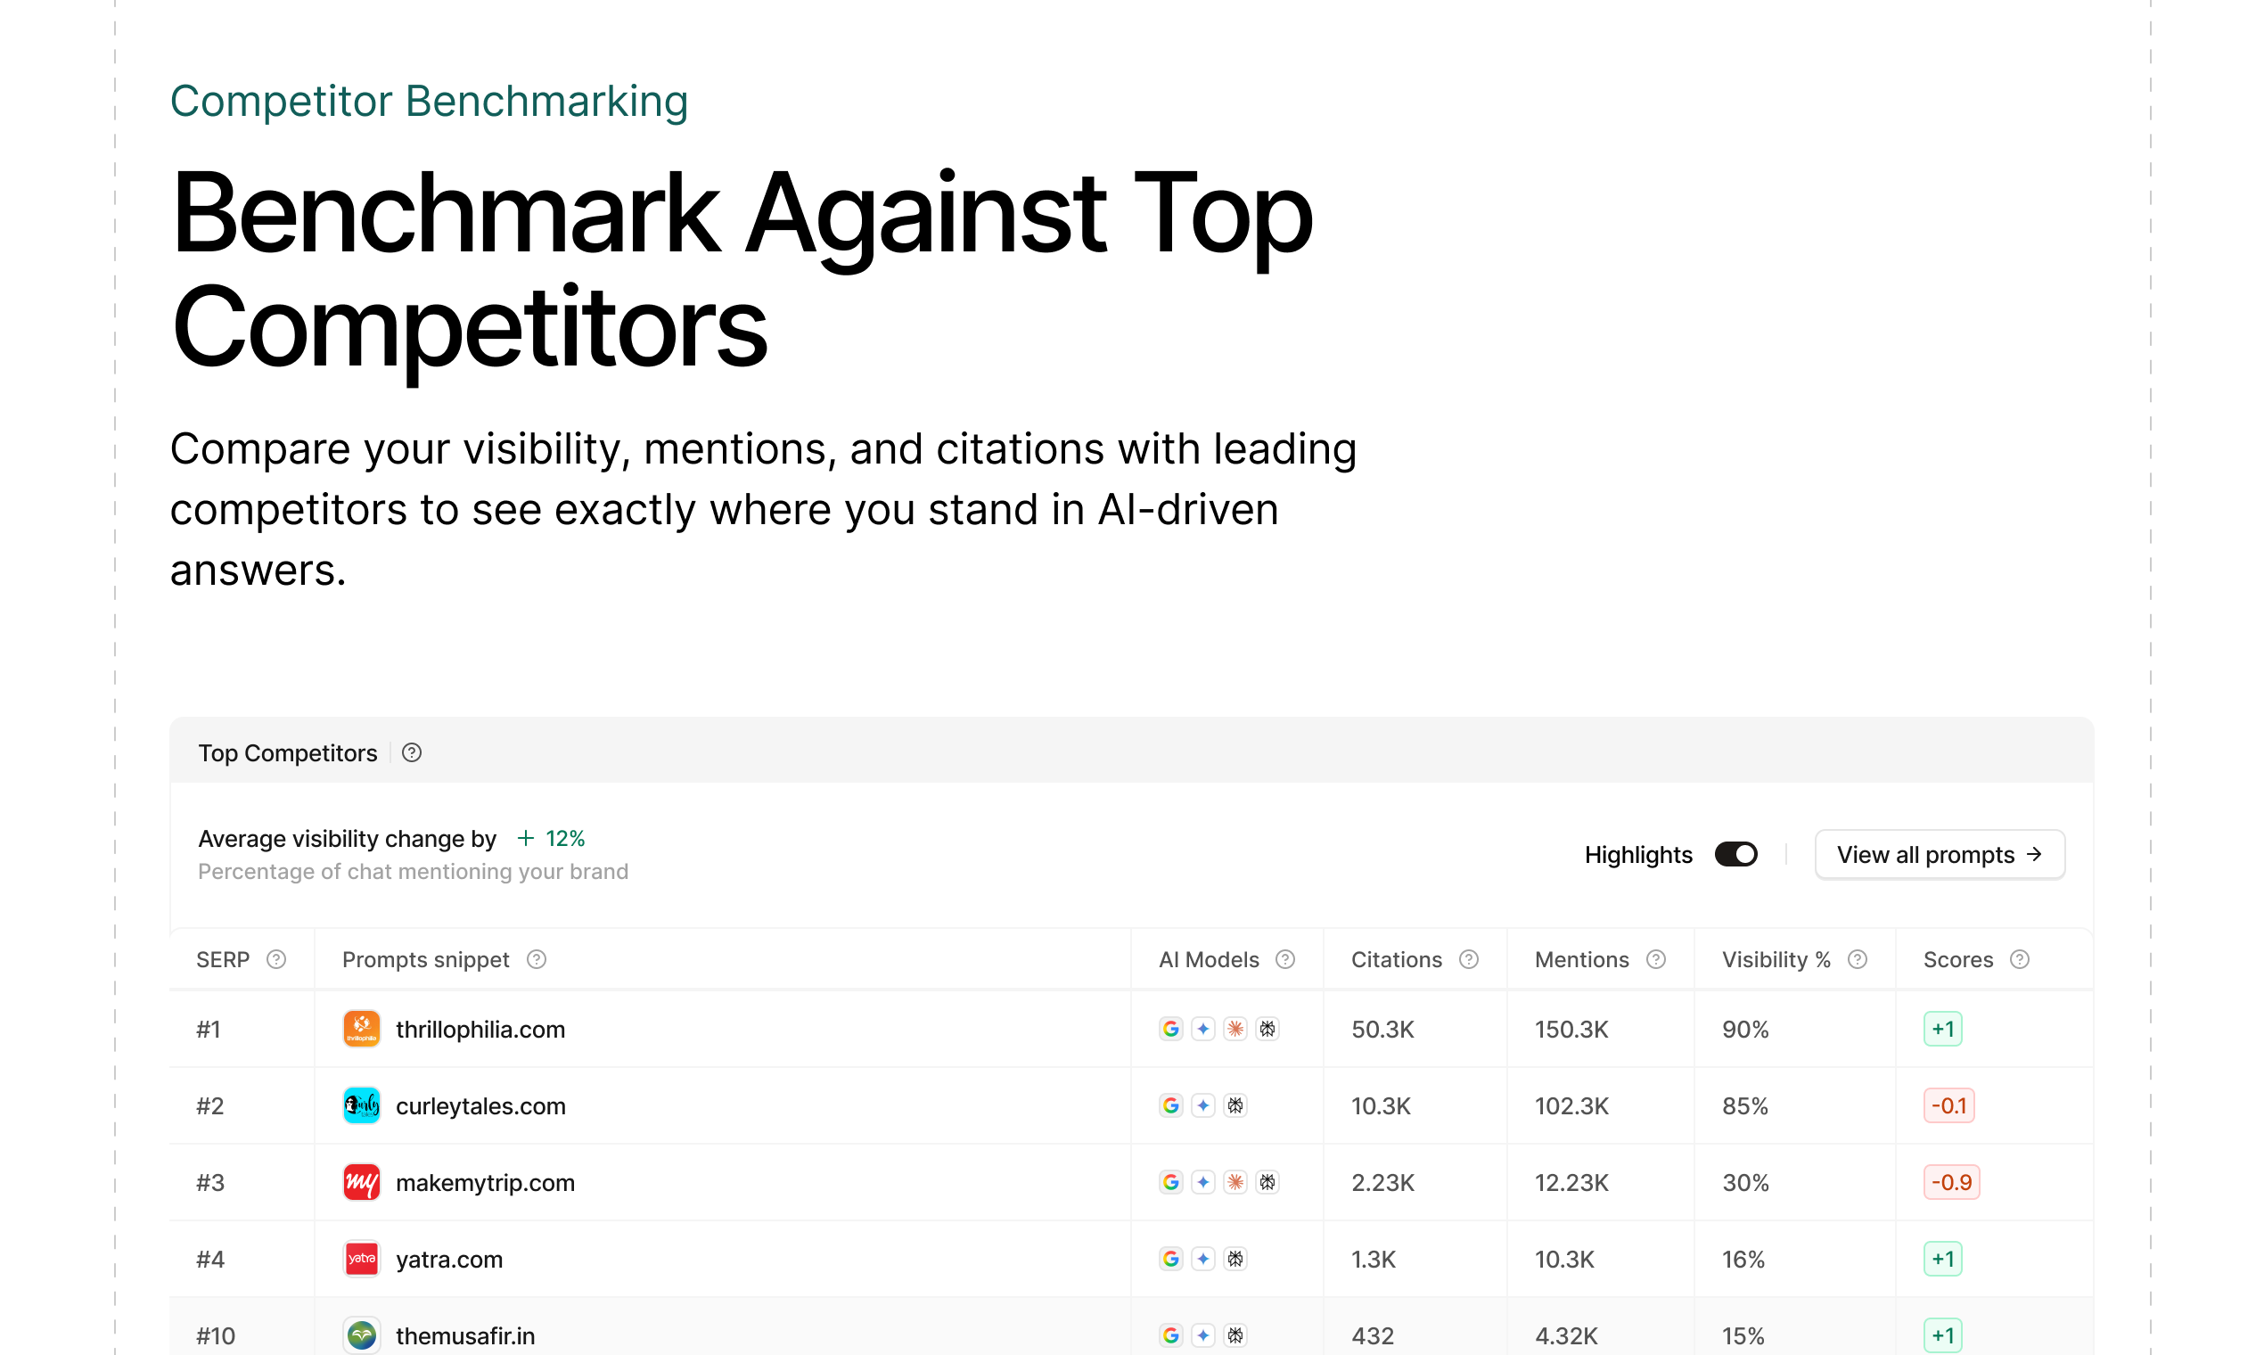Click the ChatGPT icon in yatra row

[1235, 1259]
